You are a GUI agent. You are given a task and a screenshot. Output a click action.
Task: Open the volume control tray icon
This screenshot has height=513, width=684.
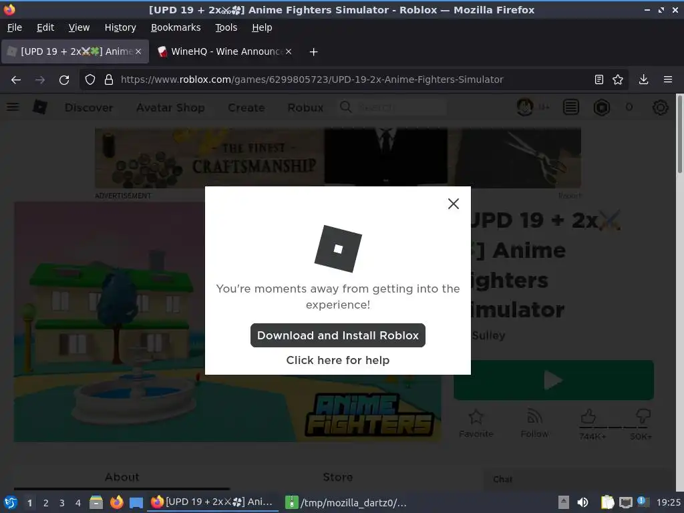[x=582, y=502]
